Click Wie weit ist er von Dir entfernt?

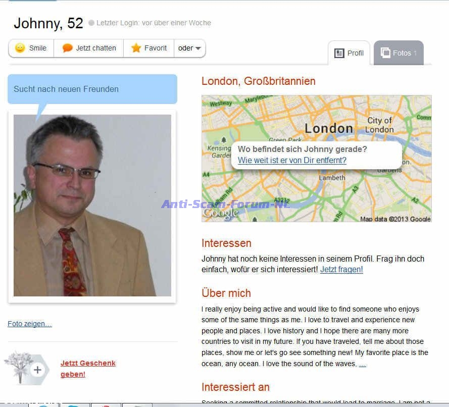pyautogui.click(x=292, y=160)
